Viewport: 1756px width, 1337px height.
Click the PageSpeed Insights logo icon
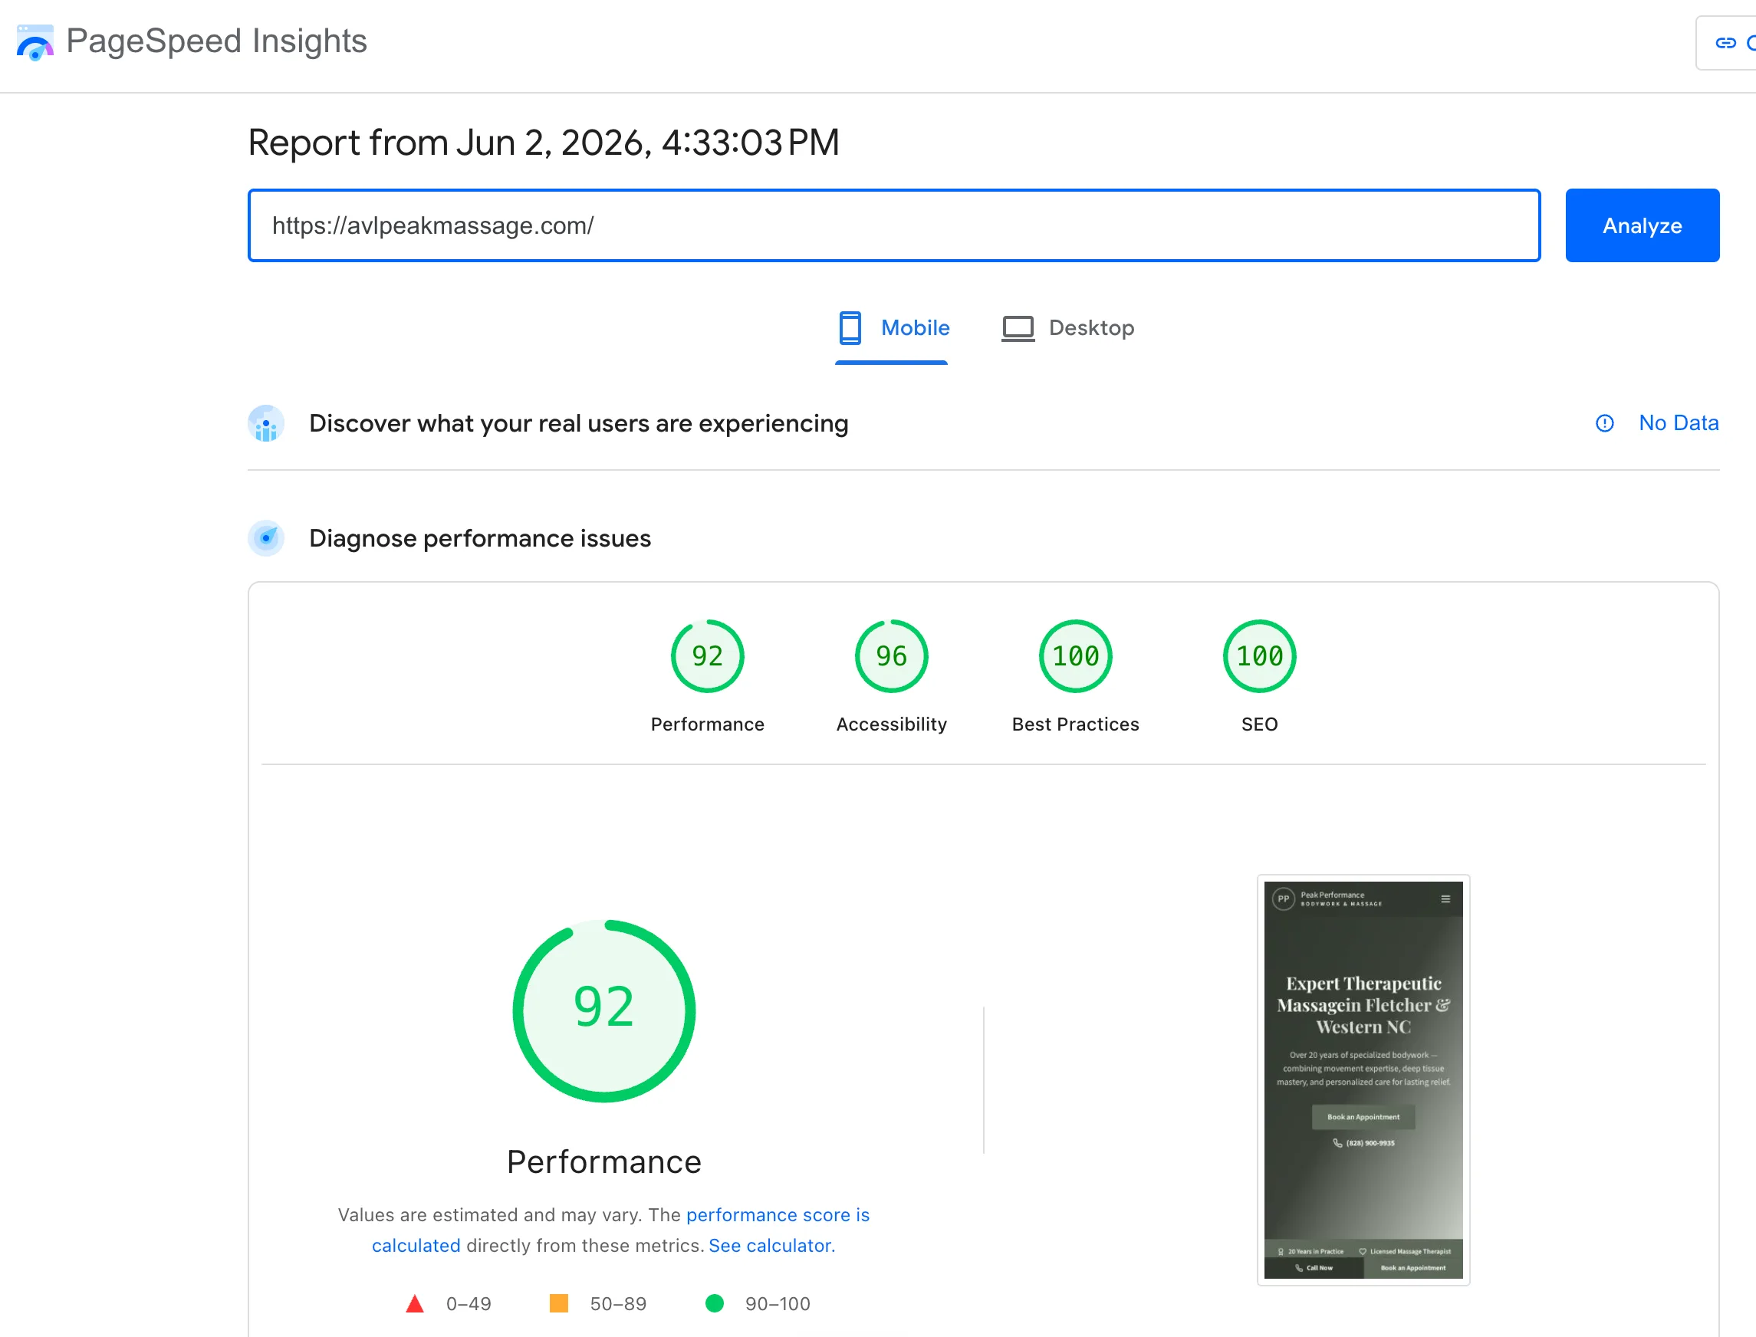[x=35, y=42]
